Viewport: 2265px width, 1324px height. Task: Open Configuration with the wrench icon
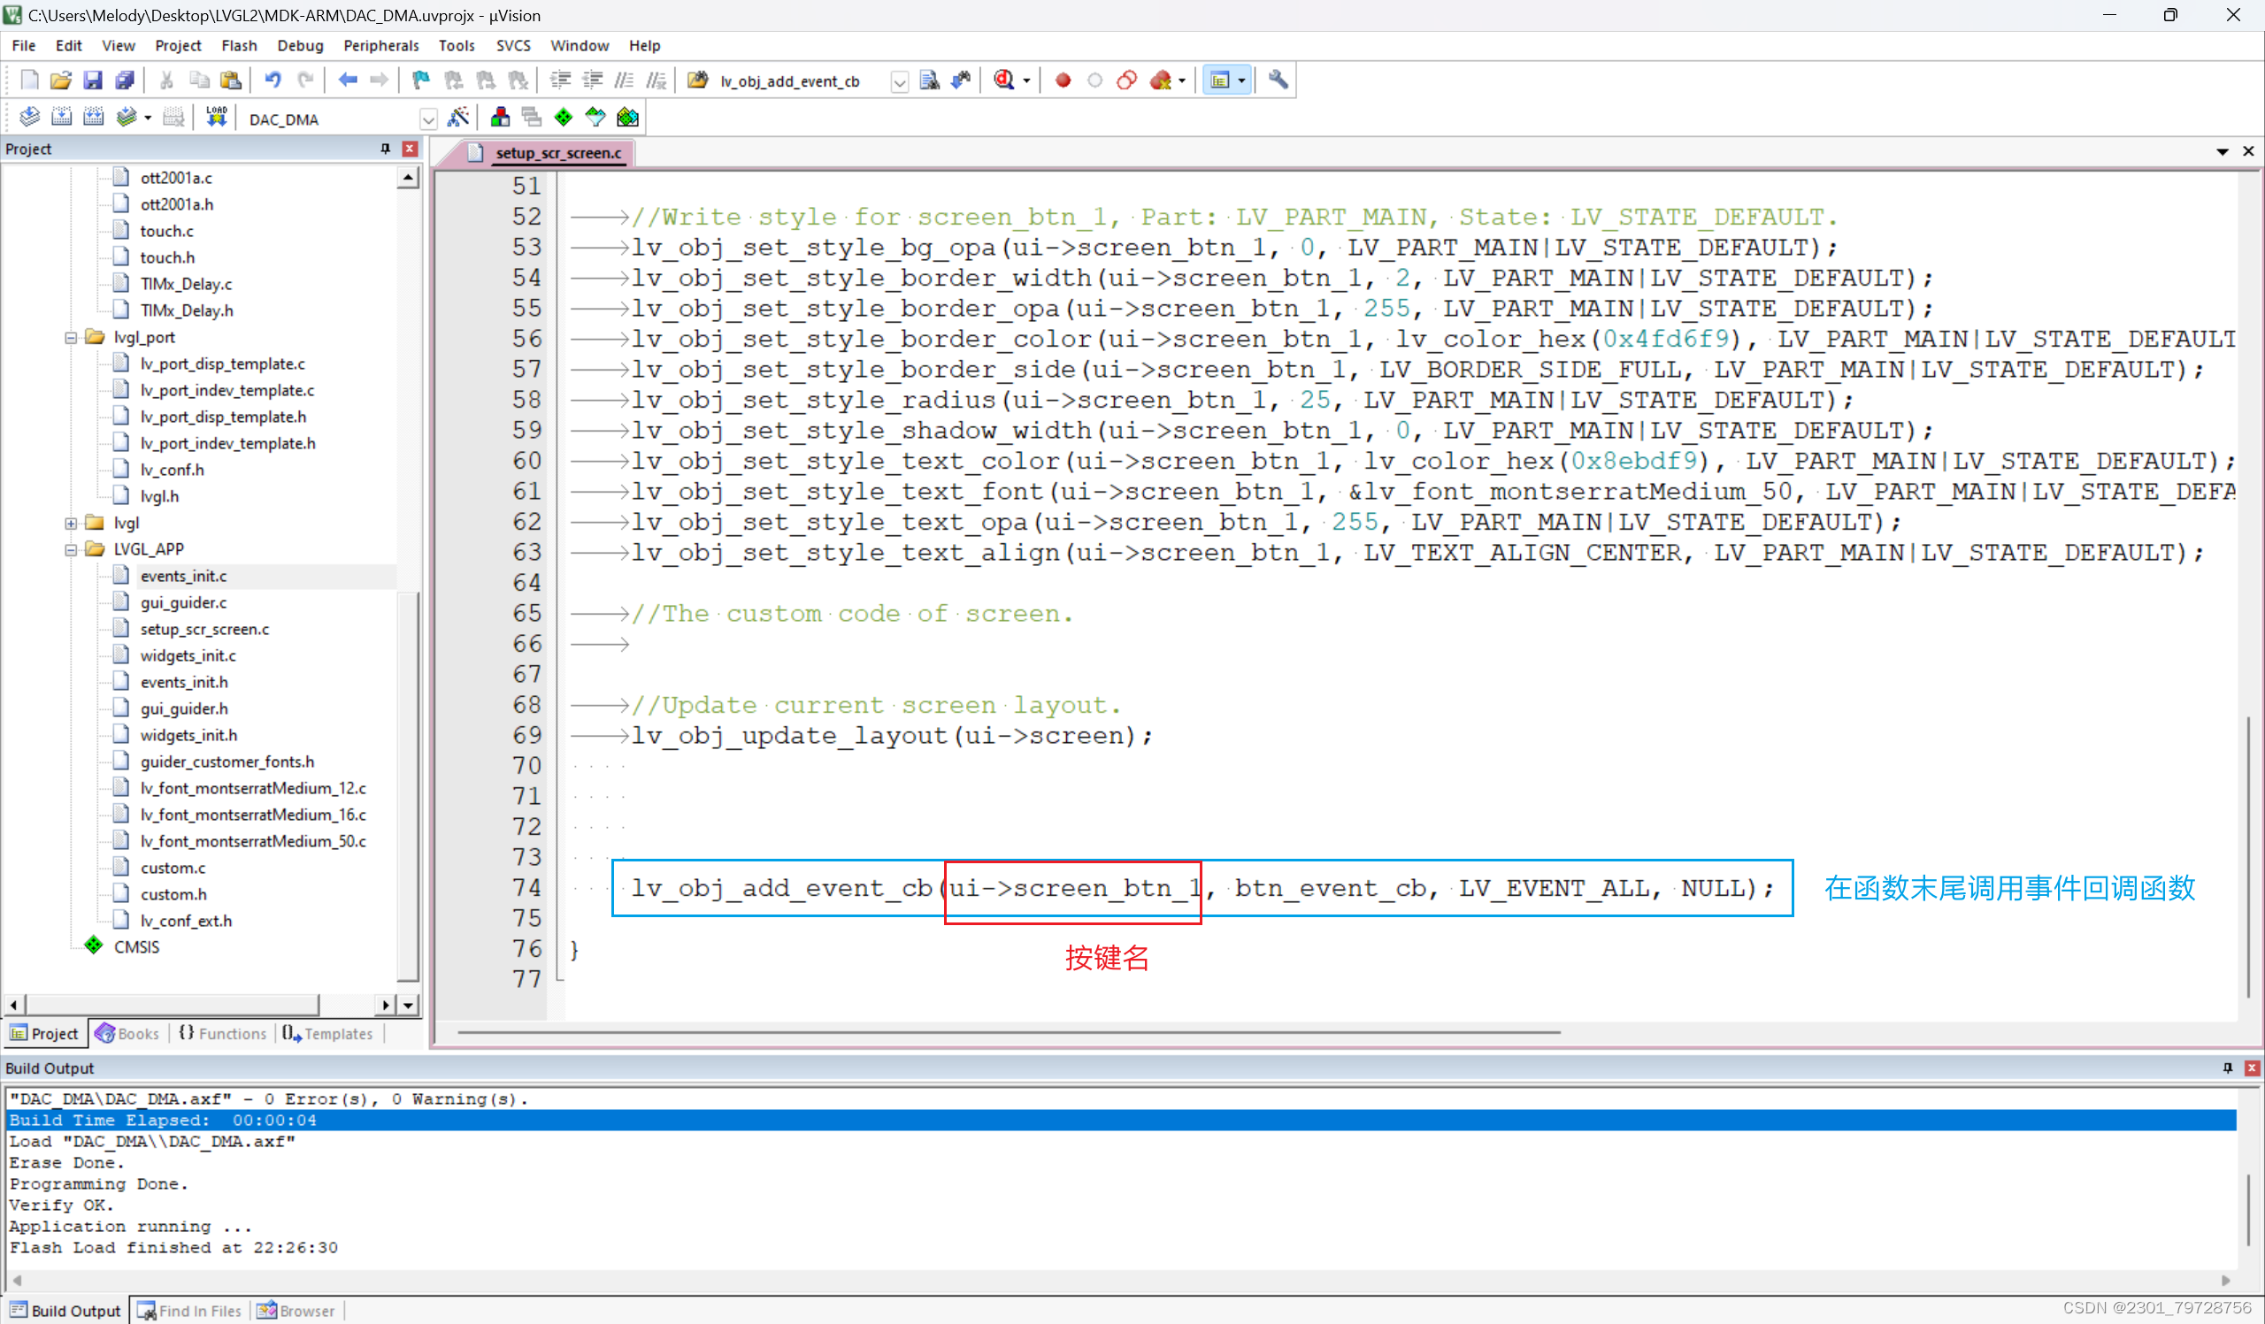(1278, 80)
